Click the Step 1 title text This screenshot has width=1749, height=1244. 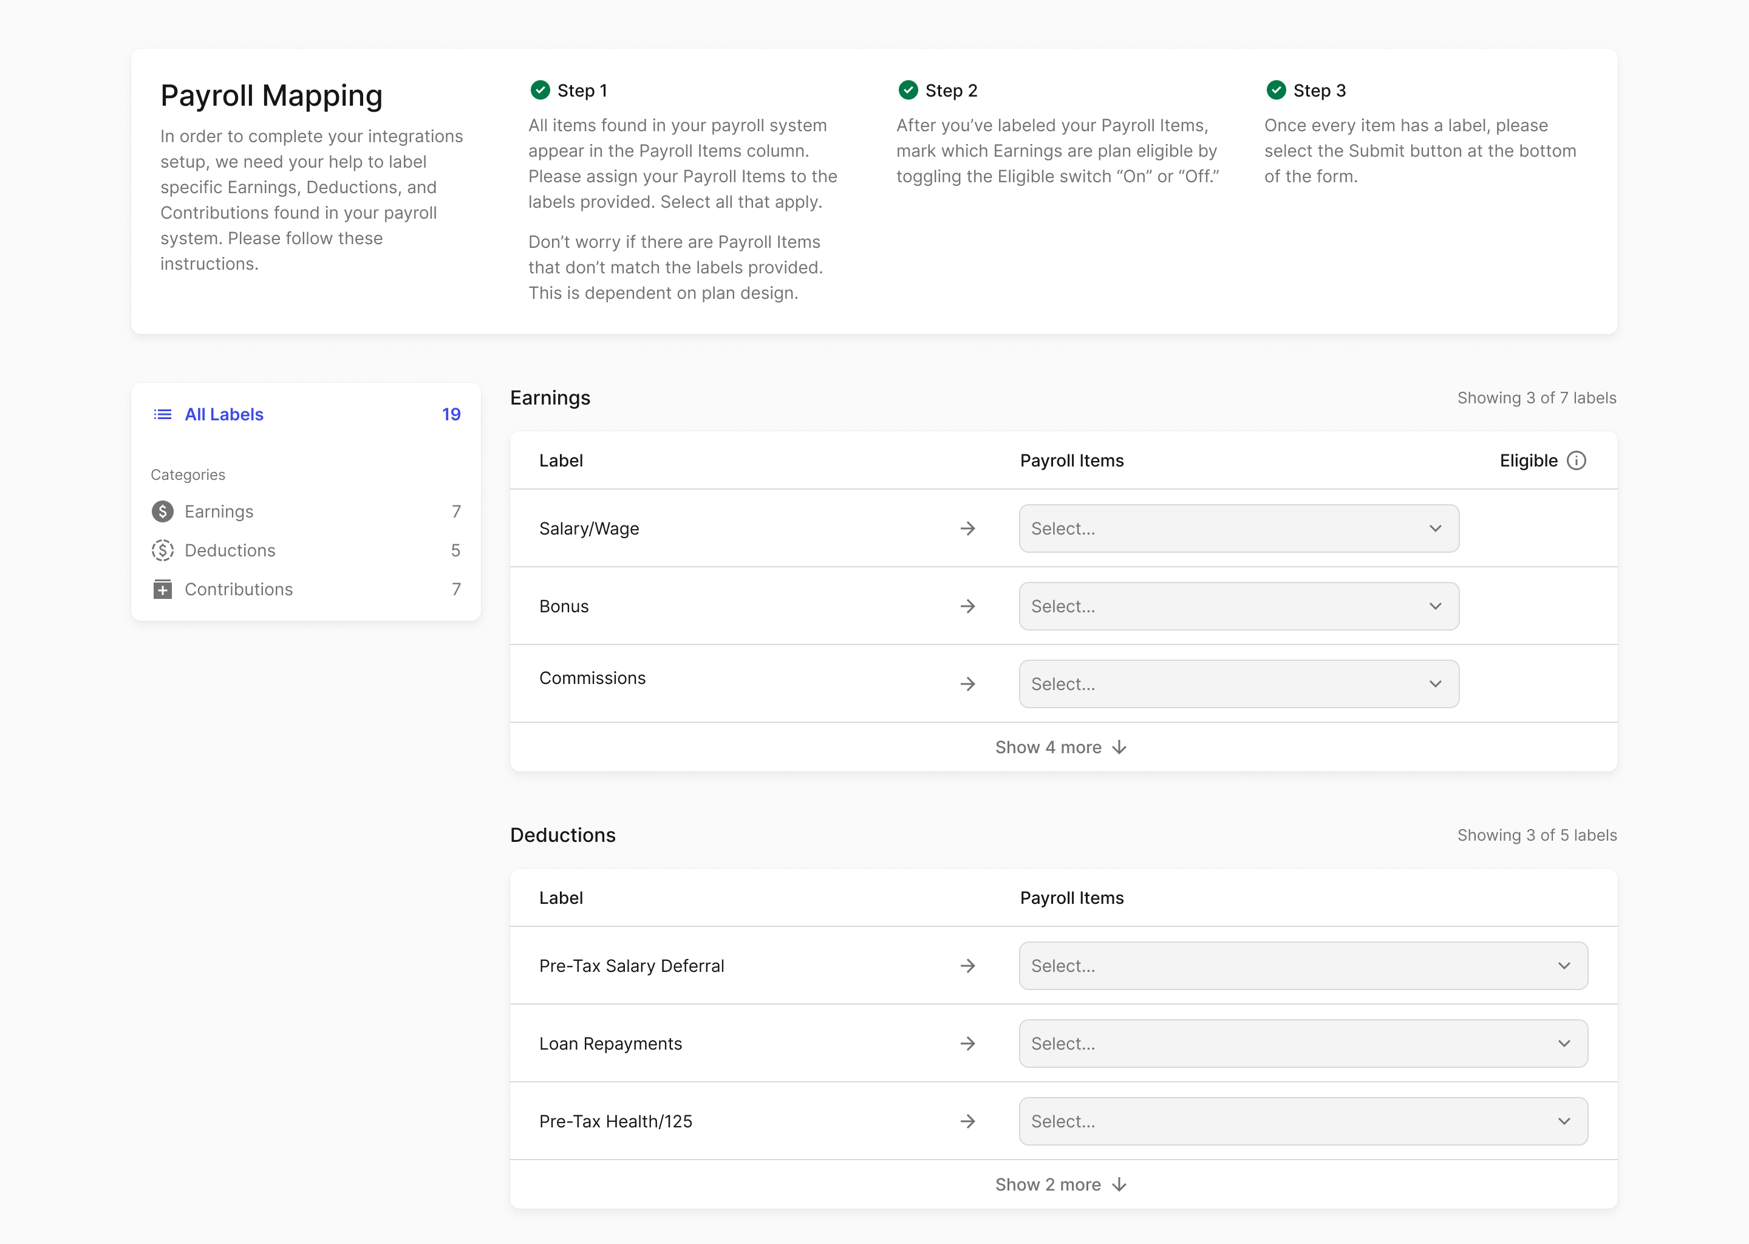(x=582, y=91)
